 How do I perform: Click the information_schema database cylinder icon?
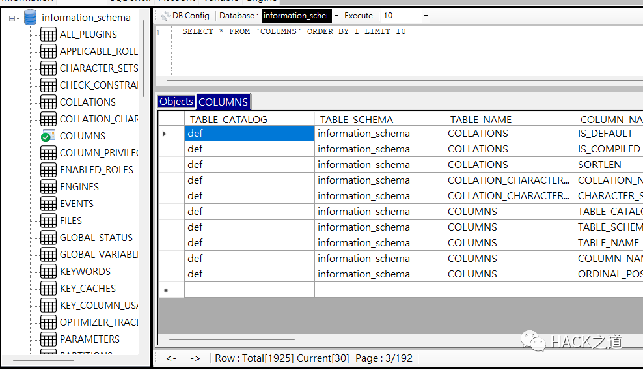click(x=30, y=18)
